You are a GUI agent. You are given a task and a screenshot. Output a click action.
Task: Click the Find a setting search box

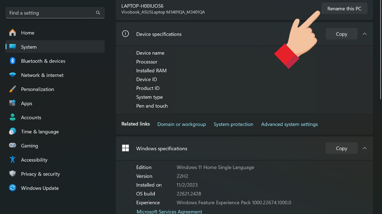[51, 13]
